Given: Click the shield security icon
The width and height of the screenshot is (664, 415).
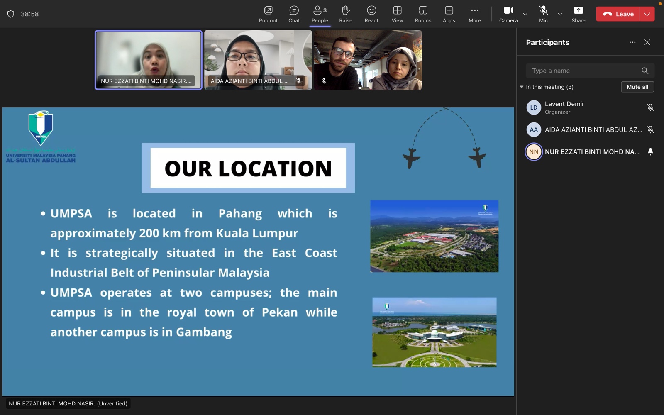Looking at the screenshot, I should 11,14.
